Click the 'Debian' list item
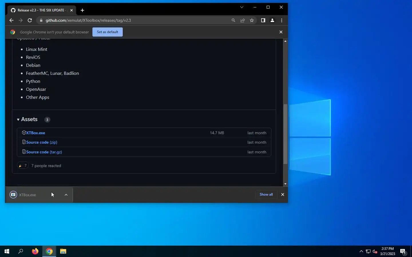 click(33, 65)
